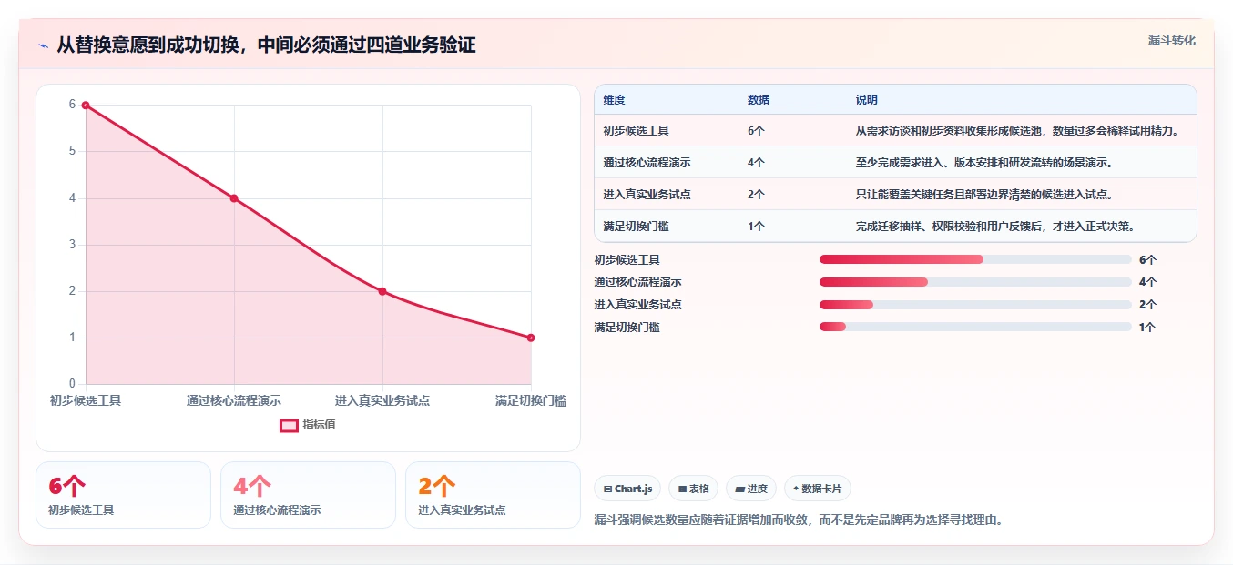Click the 进入真实业务试点 label in progress list
This screenshot has width=1233, height=565.
[x=637, y=304]
